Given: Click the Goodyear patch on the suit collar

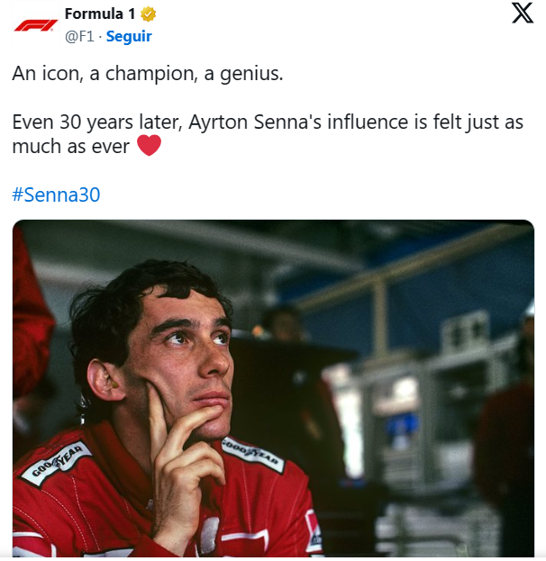Looking at the screenshot, I should pos(252,455).
